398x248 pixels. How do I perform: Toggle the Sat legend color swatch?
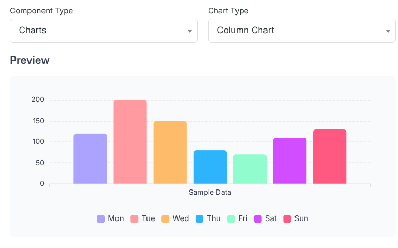click(258, 219)
